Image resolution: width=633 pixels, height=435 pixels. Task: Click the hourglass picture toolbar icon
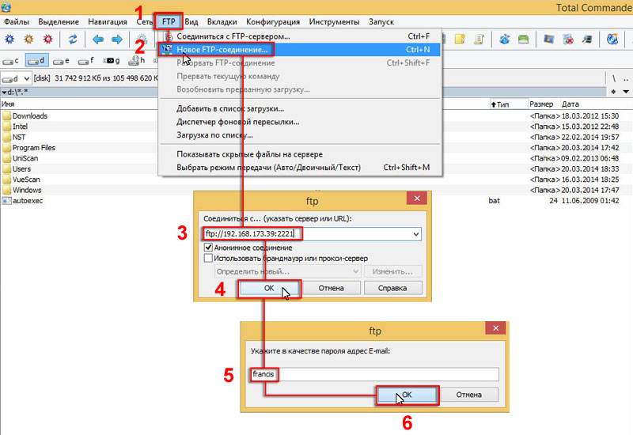click(548, 39)
